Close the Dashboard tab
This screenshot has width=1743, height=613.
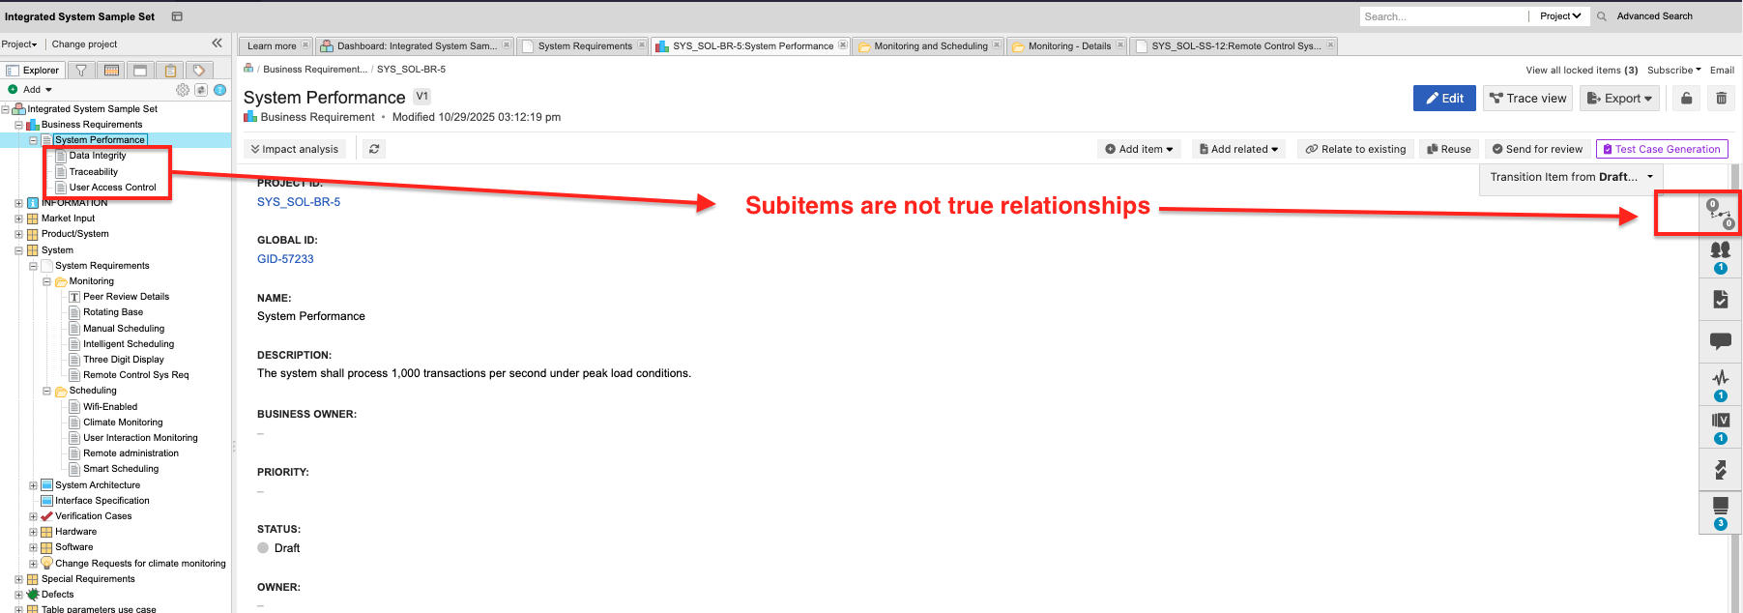(x=507, y=45)
